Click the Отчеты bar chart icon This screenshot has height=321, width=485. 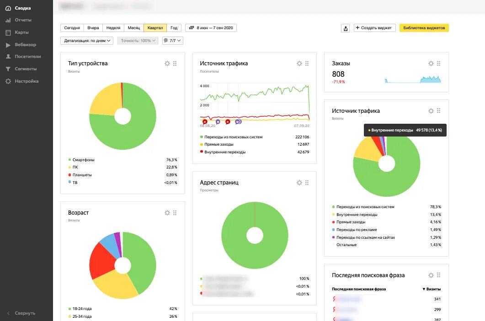pyautogui.click(x=8, y=20)
